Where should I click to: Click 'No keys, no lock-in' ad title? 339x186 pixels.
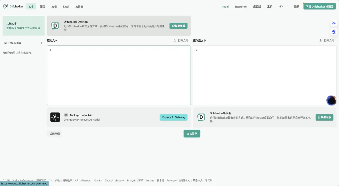[x=81, y=115]
